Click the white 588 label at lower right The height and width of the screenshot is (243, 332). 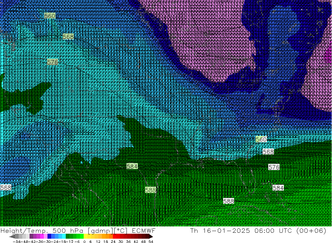click(x=229, y=201)
